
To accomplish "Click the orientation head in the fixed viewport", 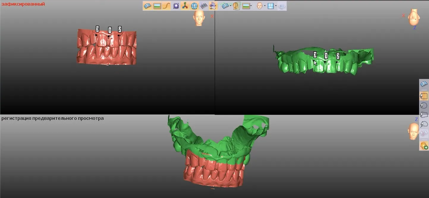I will [199, 18].
